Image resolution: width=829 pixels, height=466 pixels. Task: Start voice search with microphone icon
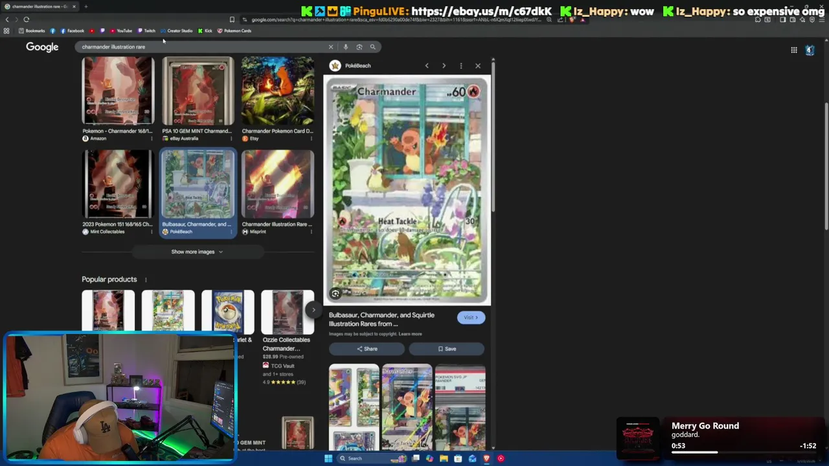pos(345,47)
